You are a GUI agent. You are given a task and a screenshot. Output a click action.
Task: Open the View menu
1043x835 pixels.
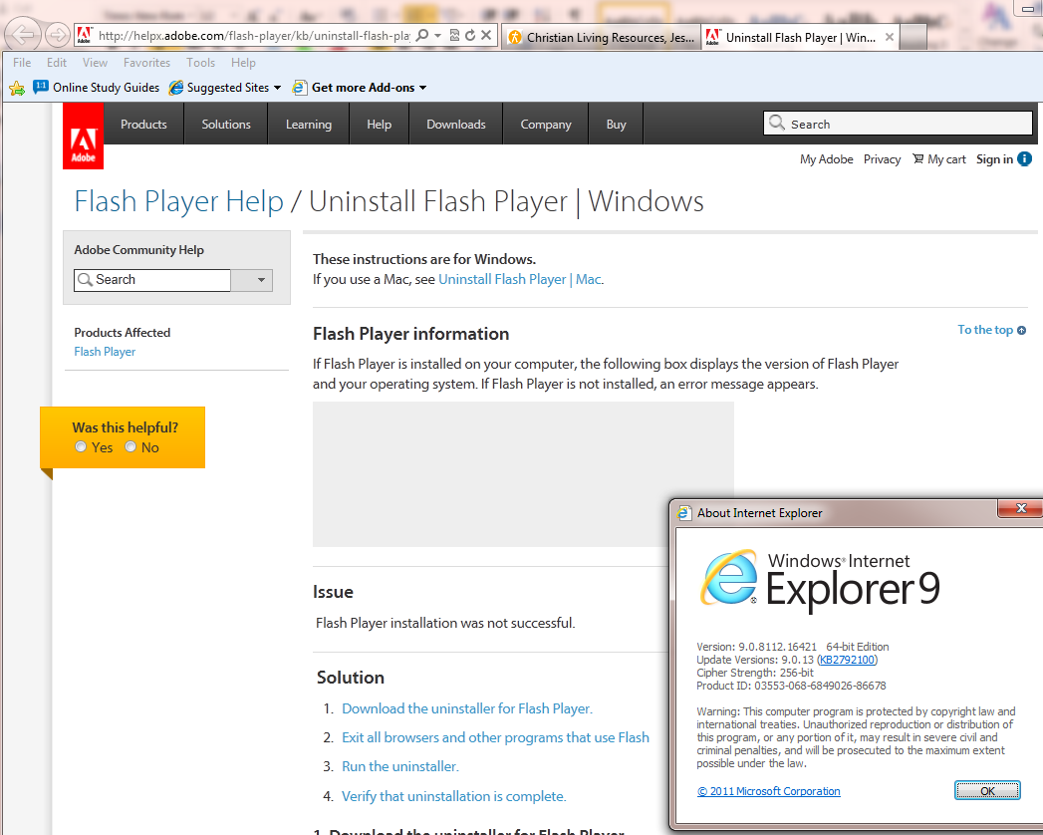tap(95, 63)
